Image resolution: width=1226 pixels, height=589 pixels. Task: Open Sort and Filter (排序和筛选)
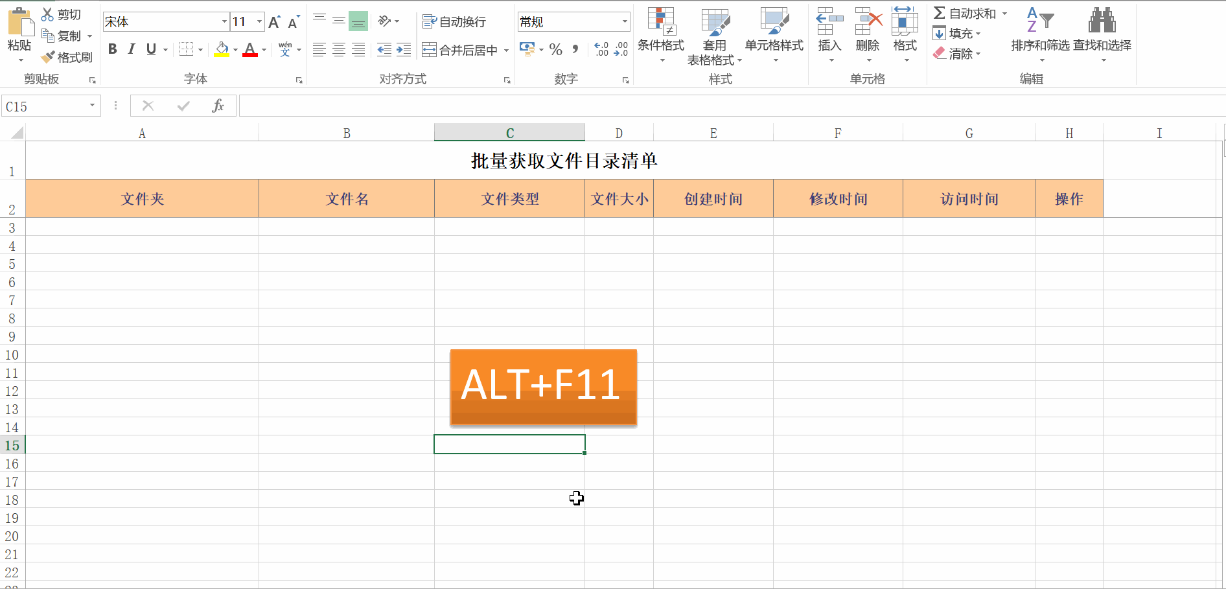(x=1040, y=35)
